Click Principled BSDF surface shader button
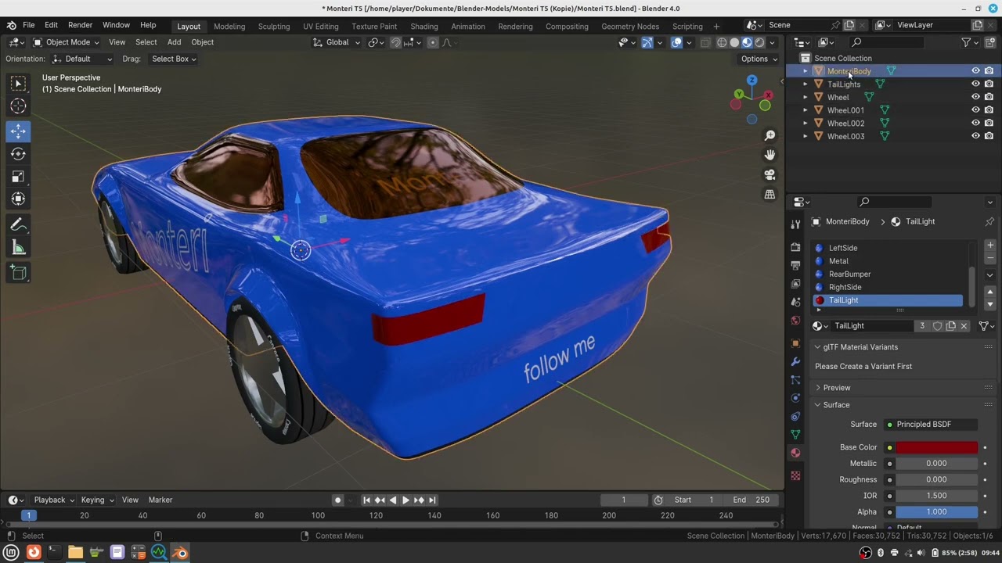Image resolution: width=1002 pixels, height=563 pixels. [x=931, y=425]
